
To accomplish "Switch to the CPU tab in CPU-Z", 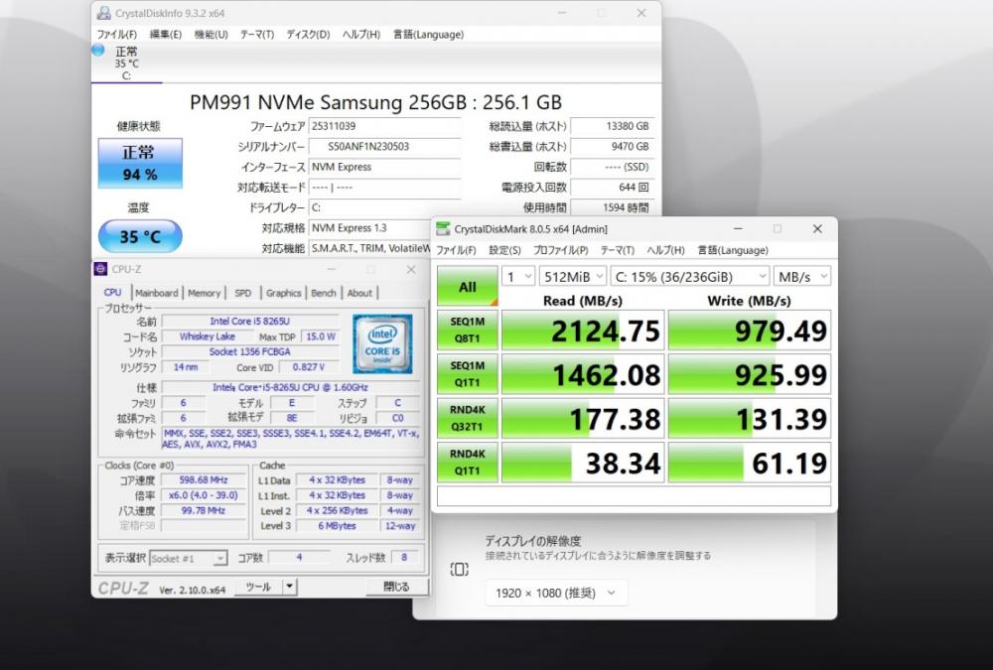I will click(x=113, y=293).
